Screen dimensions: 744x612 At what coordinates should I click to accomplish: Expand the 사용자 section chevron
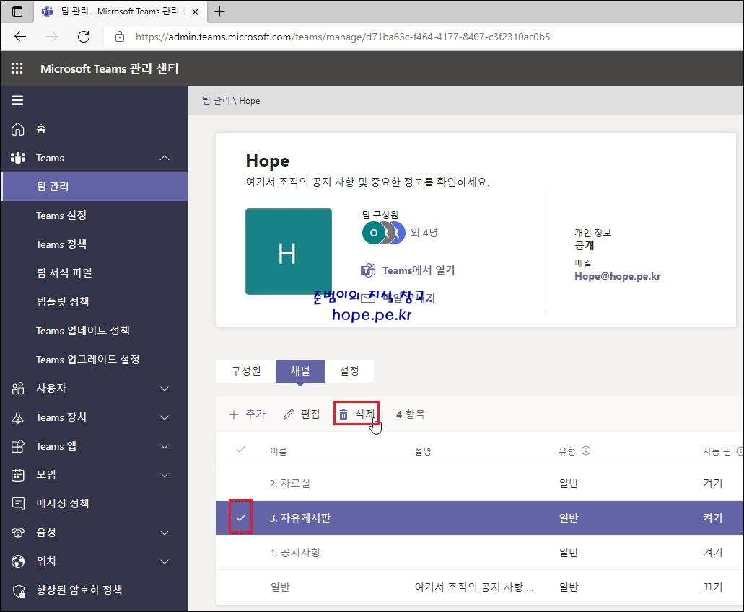tap(165, 389)
